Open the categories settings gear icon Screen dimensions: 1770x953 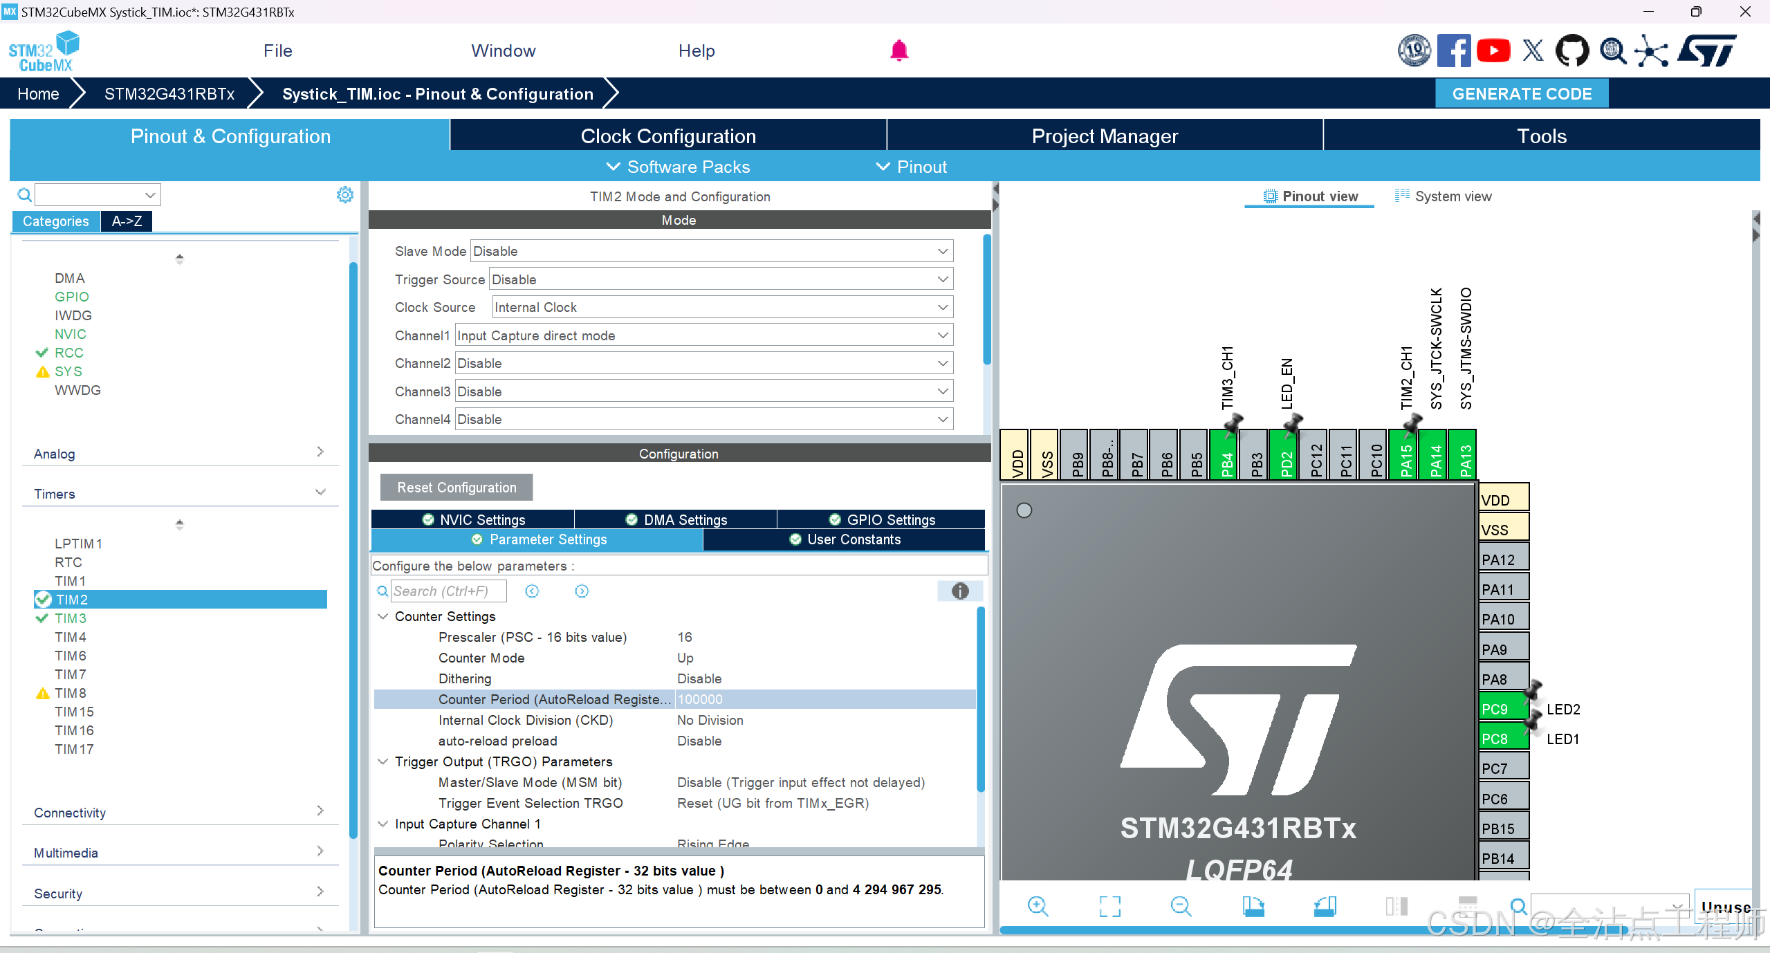(x=344, y=195)
